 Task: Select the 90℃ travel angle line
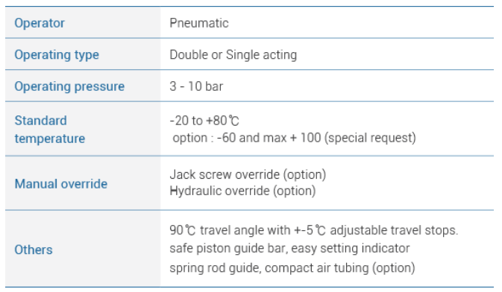click(314, 230)
